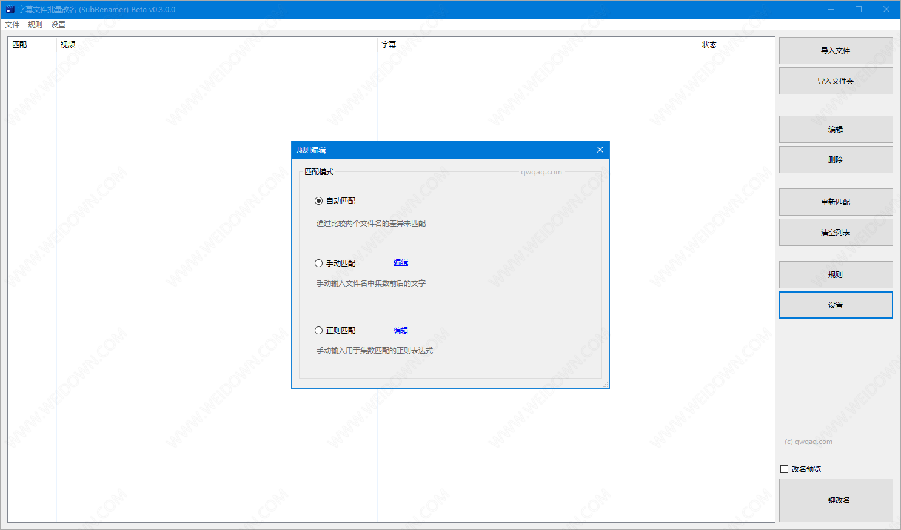This screenshot has width=901, height=530.
Task: Open the 规则 menu in menu bar
Action: tap(35, 25)
